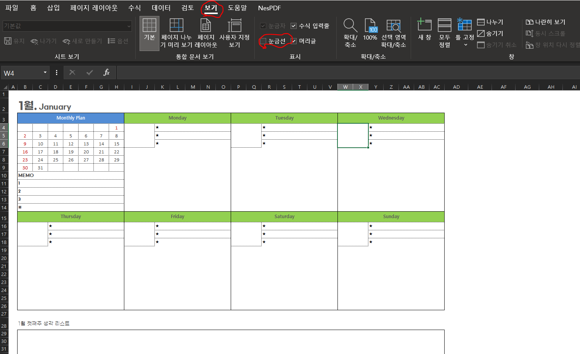Click the Sunday header cell
580x354 pixels.
(x=391, y=217)
